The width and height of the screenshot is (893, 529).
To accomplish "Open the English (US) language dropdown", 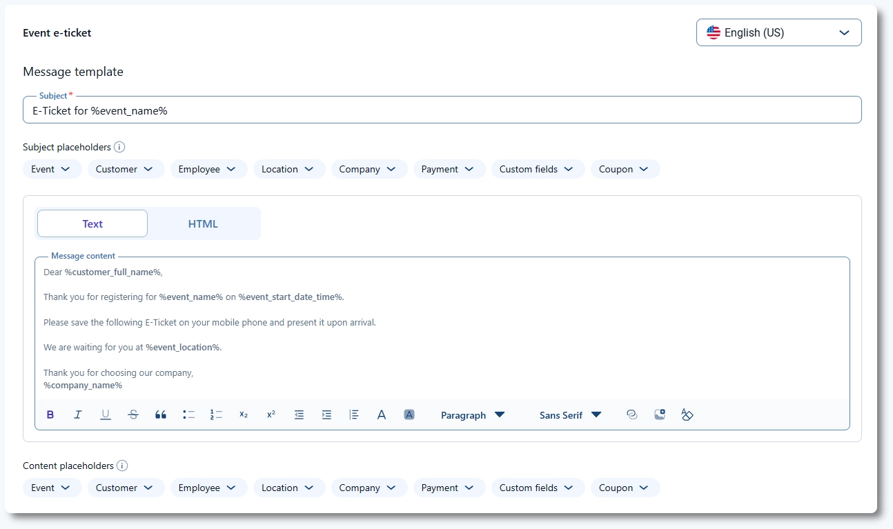I will click(x=778, y=32).
